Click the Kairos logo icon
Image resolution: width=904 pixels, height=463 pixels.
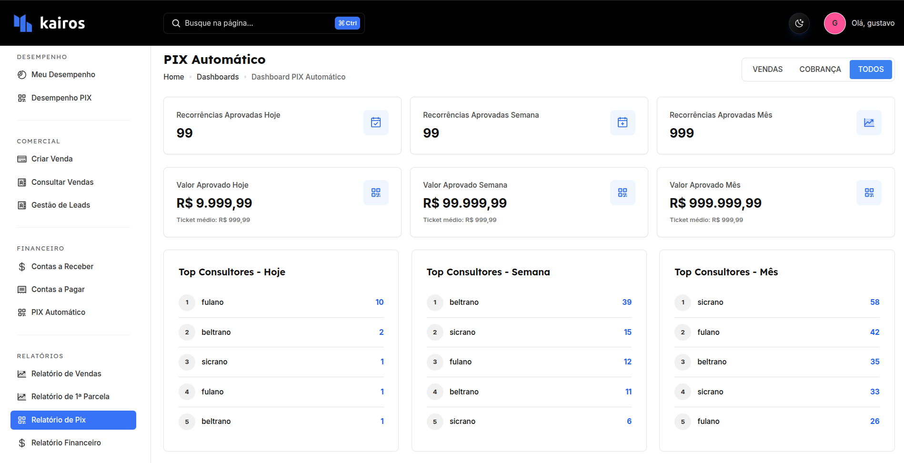point(23,23)
